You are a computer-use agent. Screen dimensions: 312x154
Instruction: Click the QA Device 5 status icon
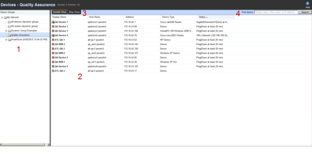pos(53,58)
